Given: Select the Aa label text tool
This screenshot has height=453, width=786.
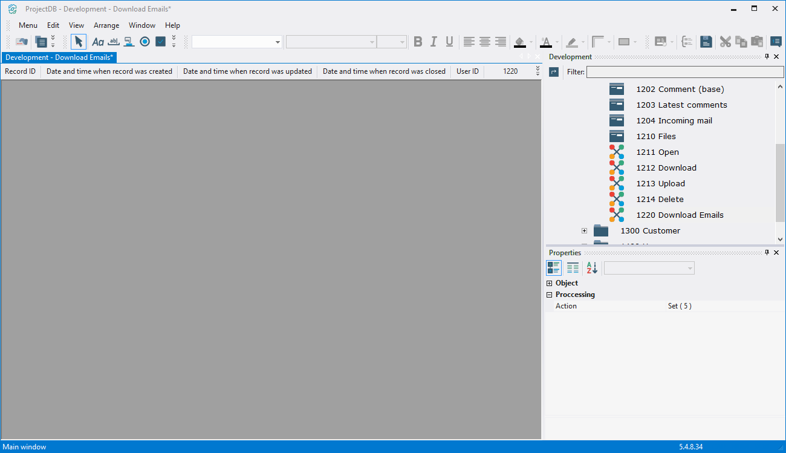Looking at the screenshot, I should (x=97, y=42).
